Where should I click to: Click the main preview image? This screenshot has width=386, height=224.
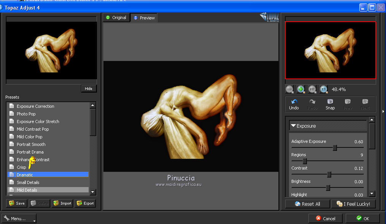191,116
